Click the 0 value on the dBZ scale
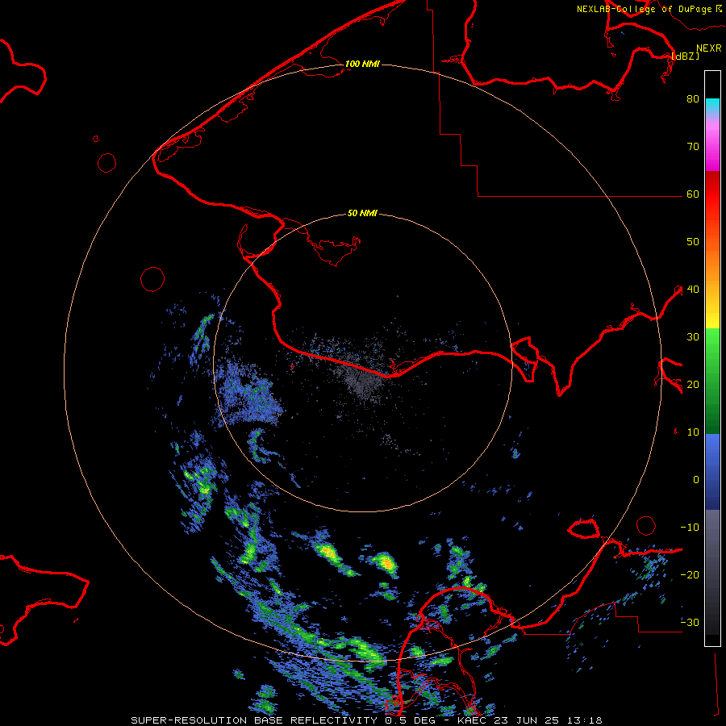This screenshot has height=726, width=726. point(696,480)
